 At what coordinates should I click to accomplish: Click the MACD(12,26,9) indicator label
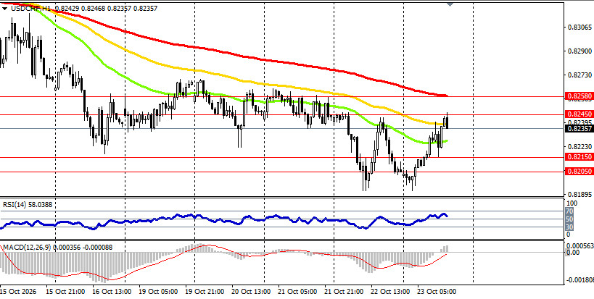point(27,247)
